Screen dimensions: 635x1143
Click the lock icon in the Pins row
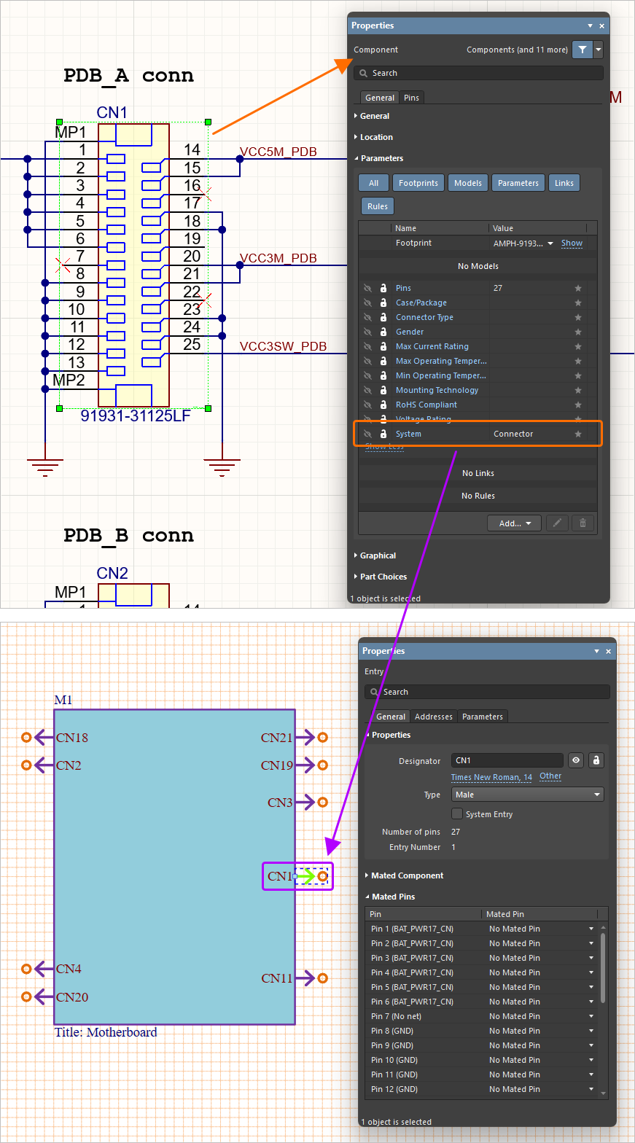383,288
